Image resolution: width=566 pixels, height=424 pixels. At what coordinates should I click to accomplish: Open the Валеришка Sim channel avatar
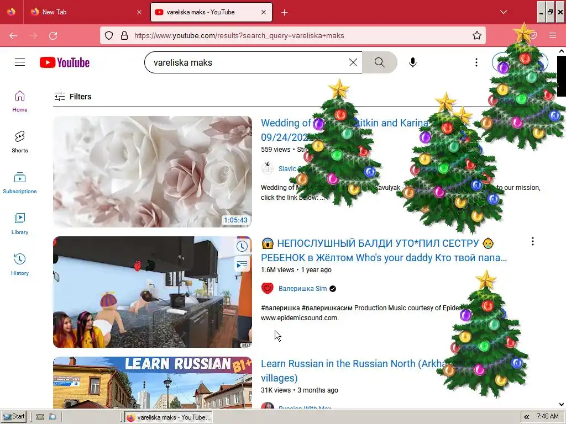pyautogui.click(x=267, y=288)
